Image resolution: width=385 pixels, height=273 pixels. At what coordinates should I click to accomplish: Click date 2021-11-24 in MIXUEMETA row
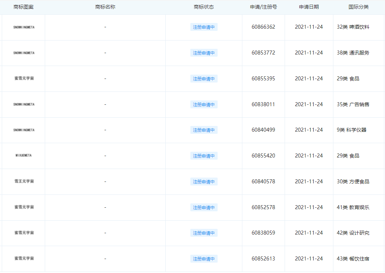point(309,156)
